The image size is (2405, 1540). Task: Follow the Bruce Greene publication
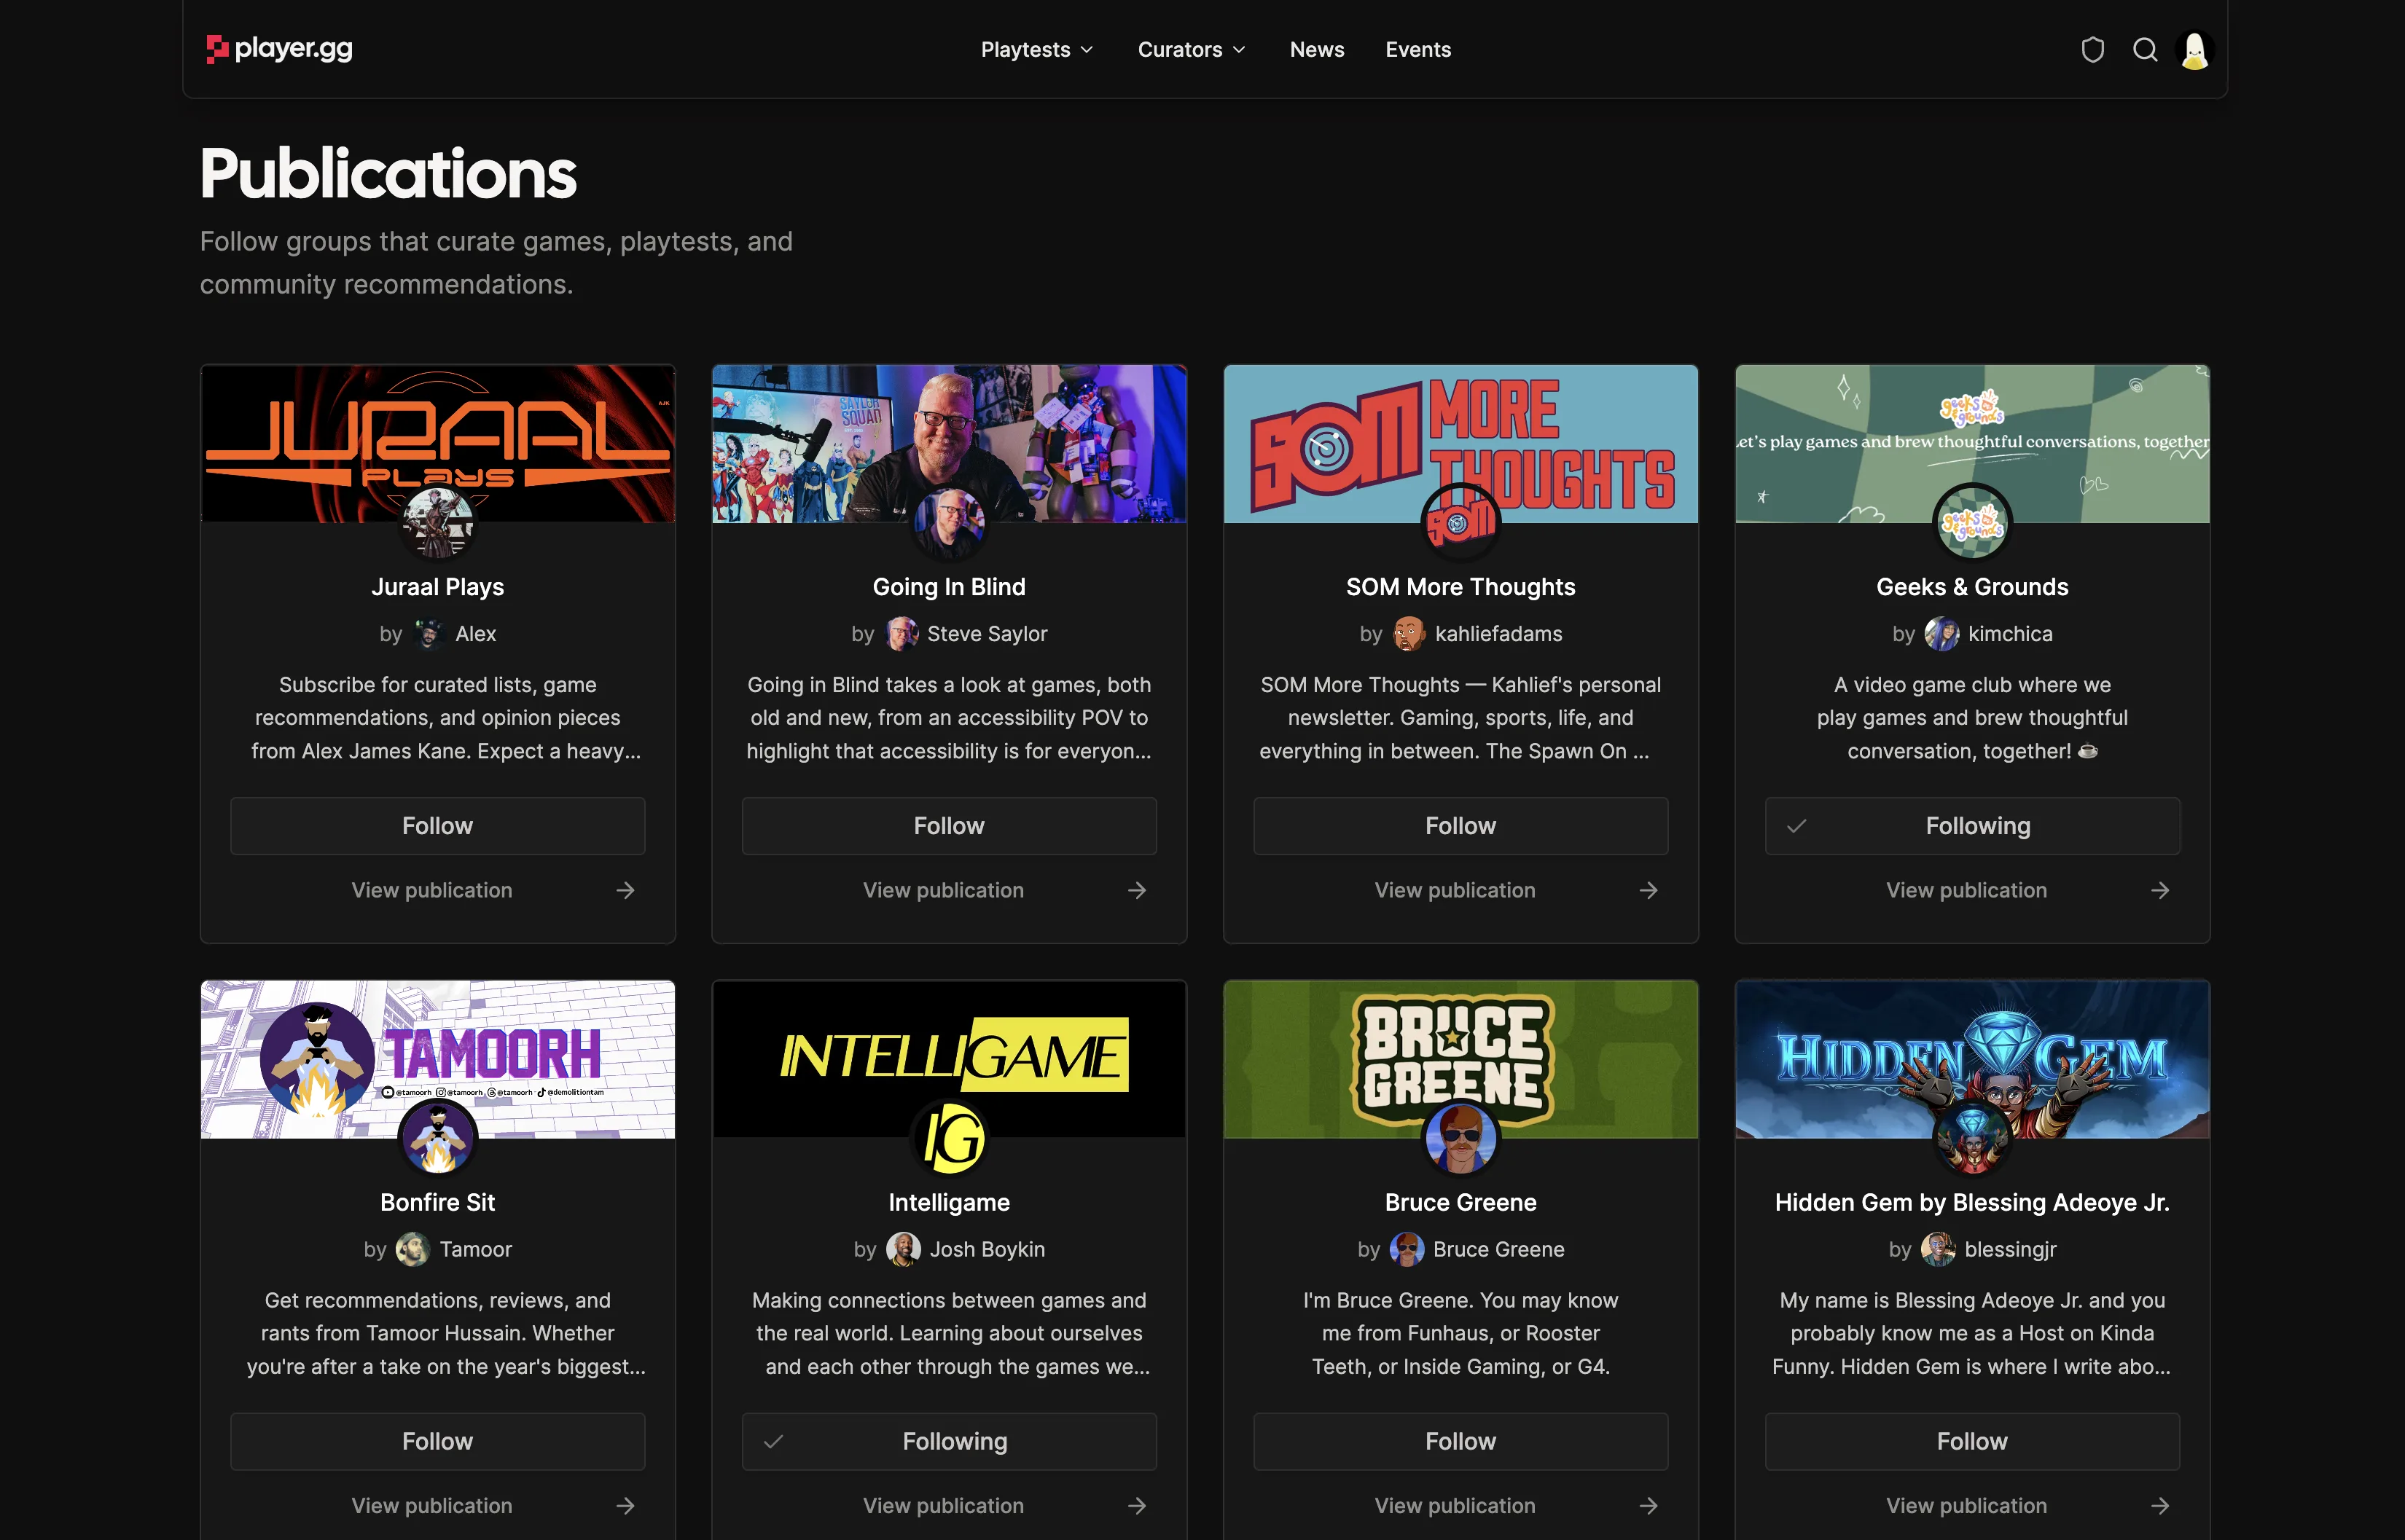click(x=1460, y=1441)
